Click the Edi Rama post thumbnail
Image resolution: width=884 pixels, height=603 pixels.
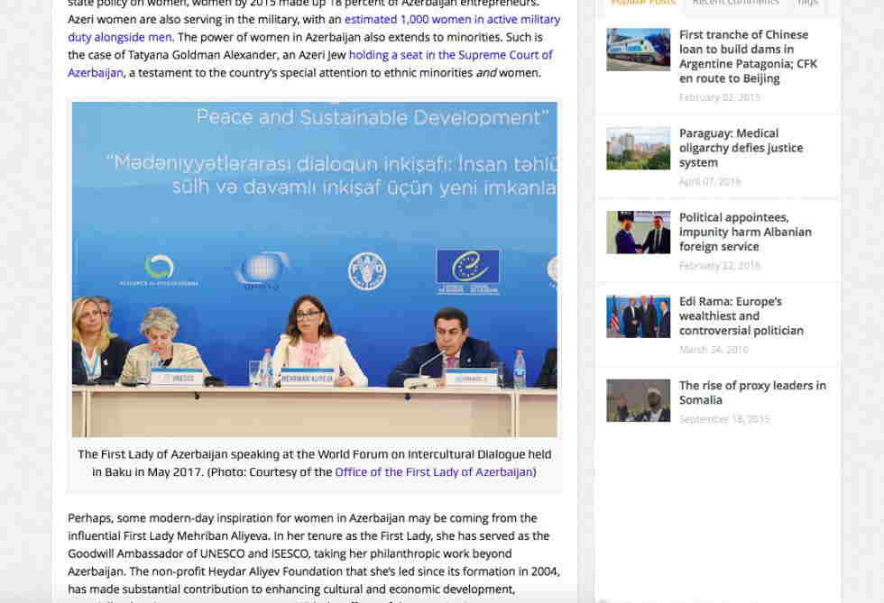(638, 316)
